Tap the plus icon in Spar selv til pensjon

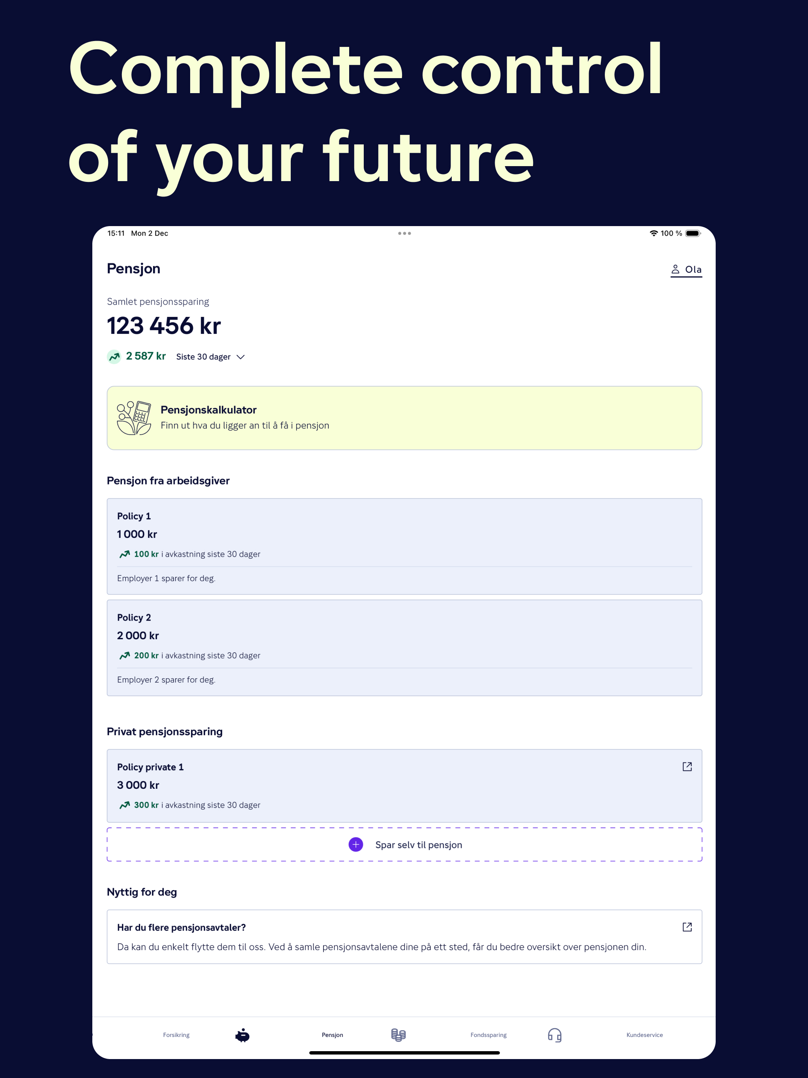click(x=355, y=844)
